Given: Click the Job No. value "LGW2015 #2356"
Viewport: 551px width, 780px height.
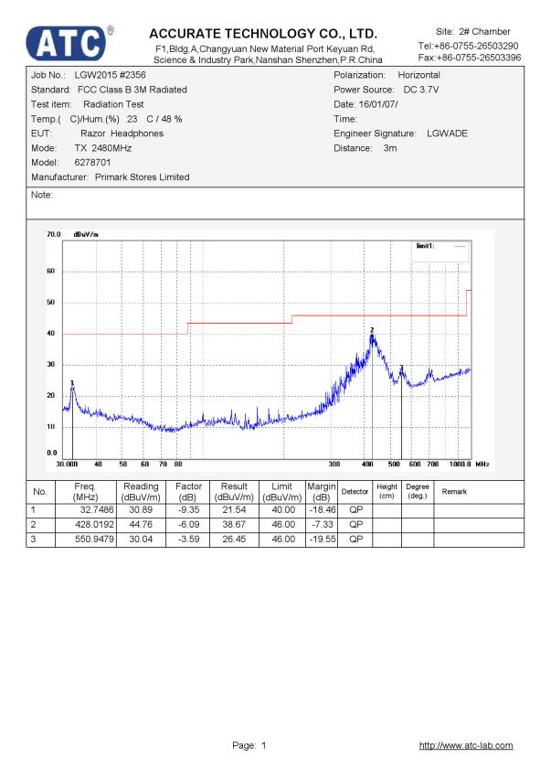Looking at the screenshot, I should [110, 75].
